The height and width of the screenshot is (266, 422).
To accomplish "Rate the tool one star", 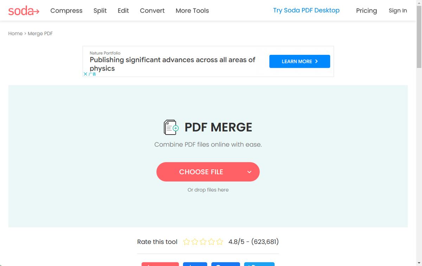I will [187, 242].
